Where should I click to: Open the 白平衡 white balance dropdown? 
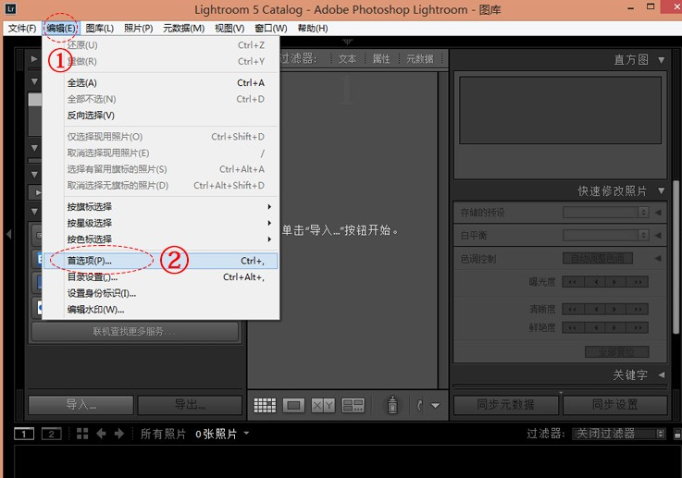tap(606, 236)
